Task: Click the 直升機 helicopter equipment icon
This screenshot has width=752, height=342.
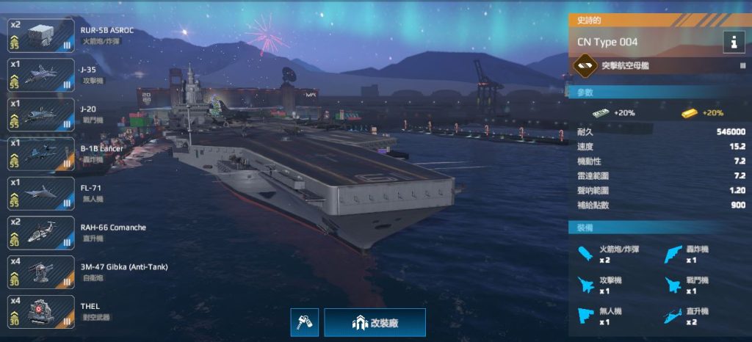Action: 673,316
